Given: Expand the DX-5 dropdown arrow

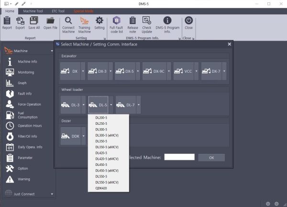Looking at the screenshot, I should point(138,71).
